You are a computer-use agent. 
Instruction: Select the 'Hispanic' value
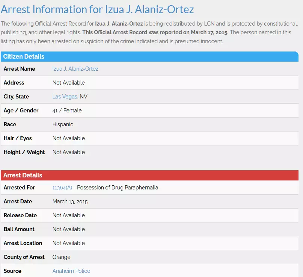(63, 124)
